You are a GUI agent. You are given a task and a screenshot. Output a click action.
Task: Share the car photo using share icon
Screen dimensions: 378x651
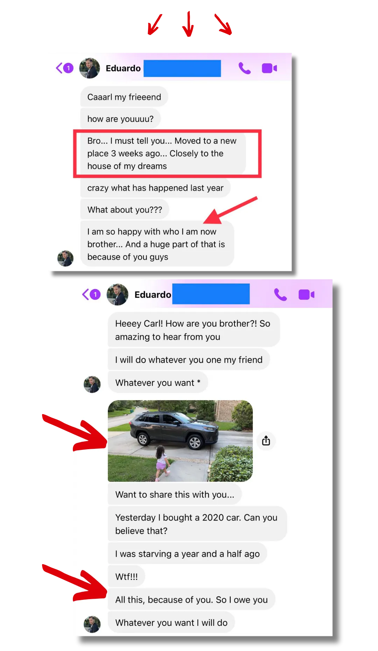[x=266, y=440]
